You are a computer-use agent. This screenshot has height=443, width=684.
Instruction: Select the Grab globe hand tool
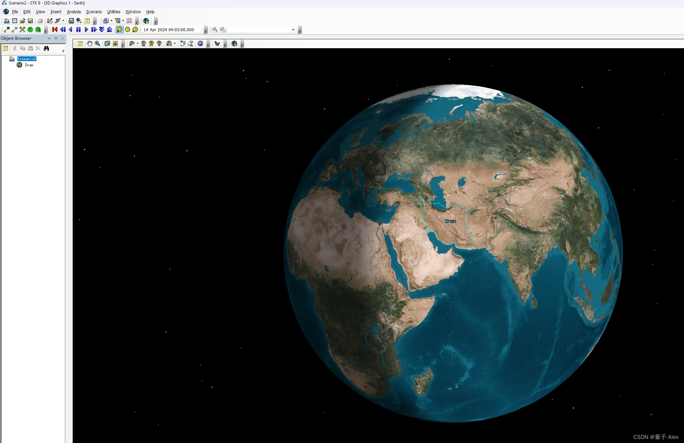89,43
